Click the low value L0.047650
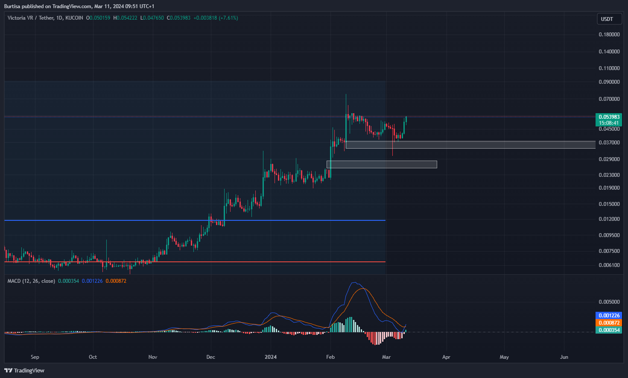Viewport: 628px width, 378px height. 152,18
